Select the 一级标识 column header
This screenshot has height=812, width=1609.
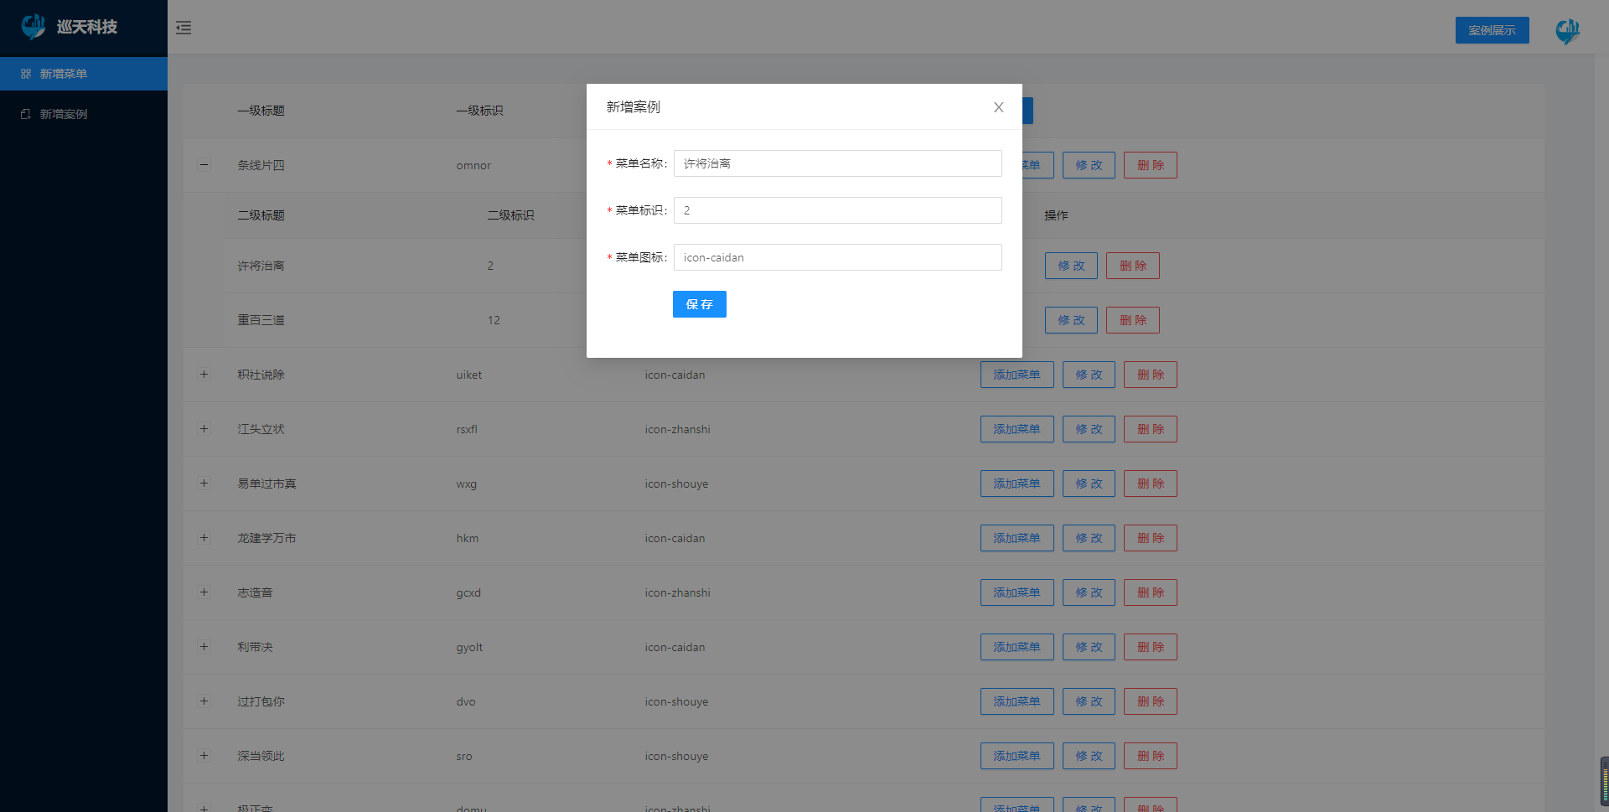479,111
